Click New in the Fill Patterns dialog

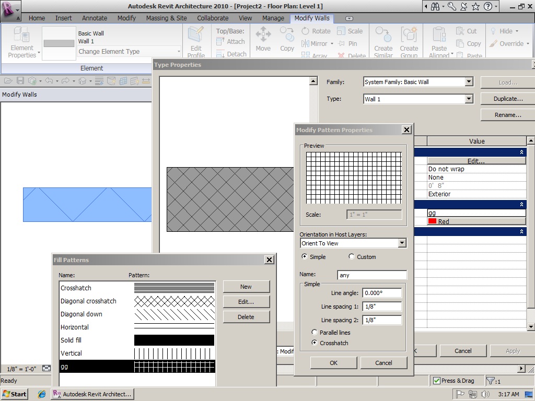[x=246, y=286]
